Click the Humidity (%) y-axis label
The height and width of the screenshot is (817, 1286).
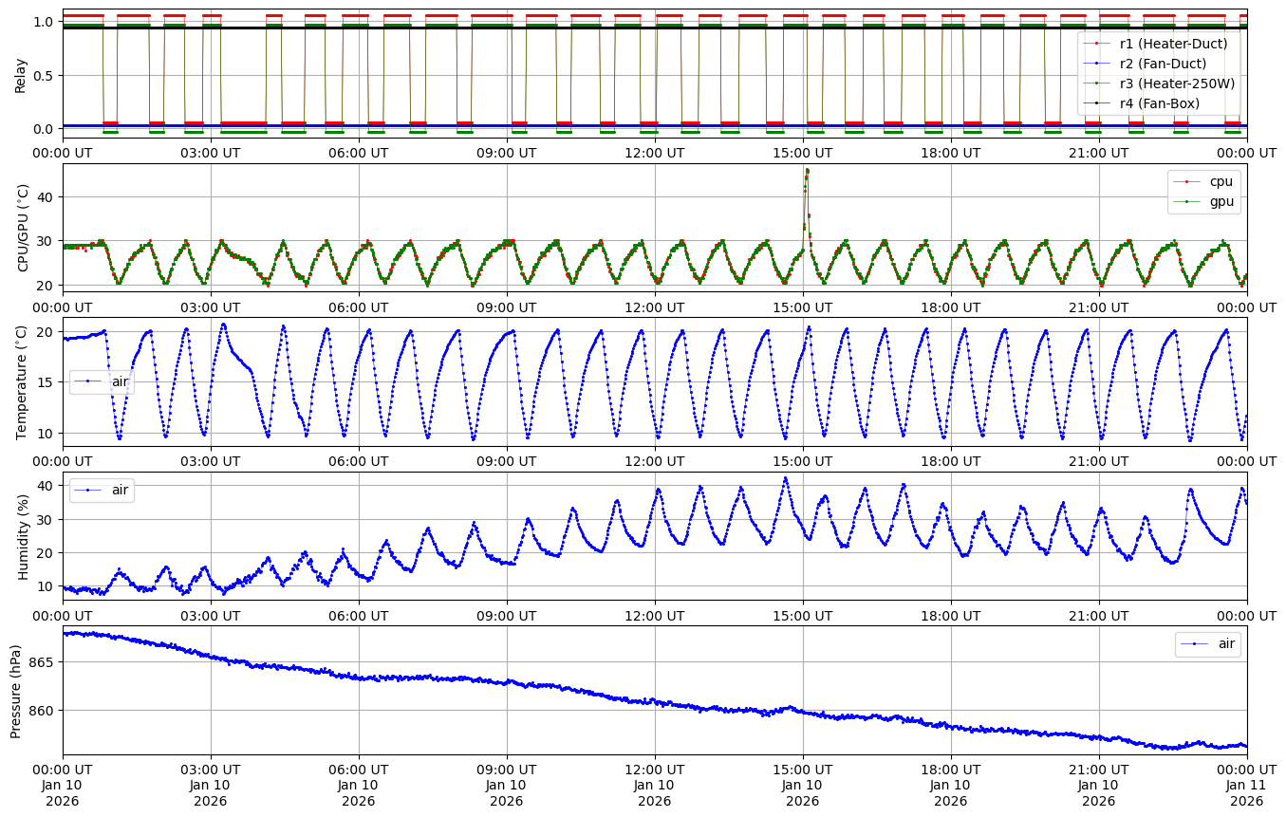[23, 536]
